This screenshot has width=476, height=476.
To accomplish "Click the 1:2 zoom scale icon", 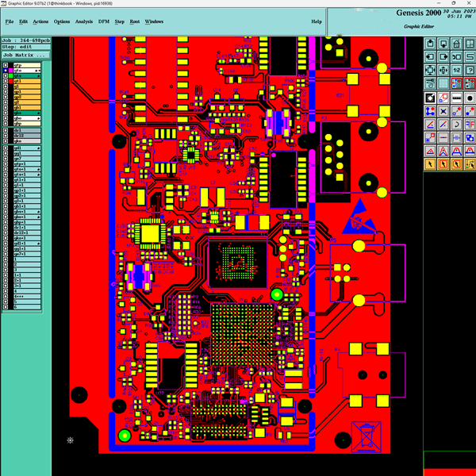I will pyautogui.click(x=456, y=70).
